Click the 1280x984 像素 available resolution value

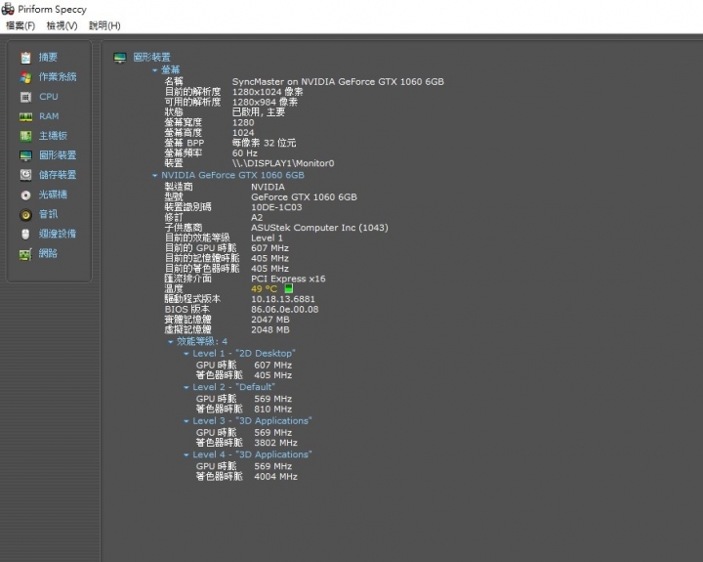(265, 102)
